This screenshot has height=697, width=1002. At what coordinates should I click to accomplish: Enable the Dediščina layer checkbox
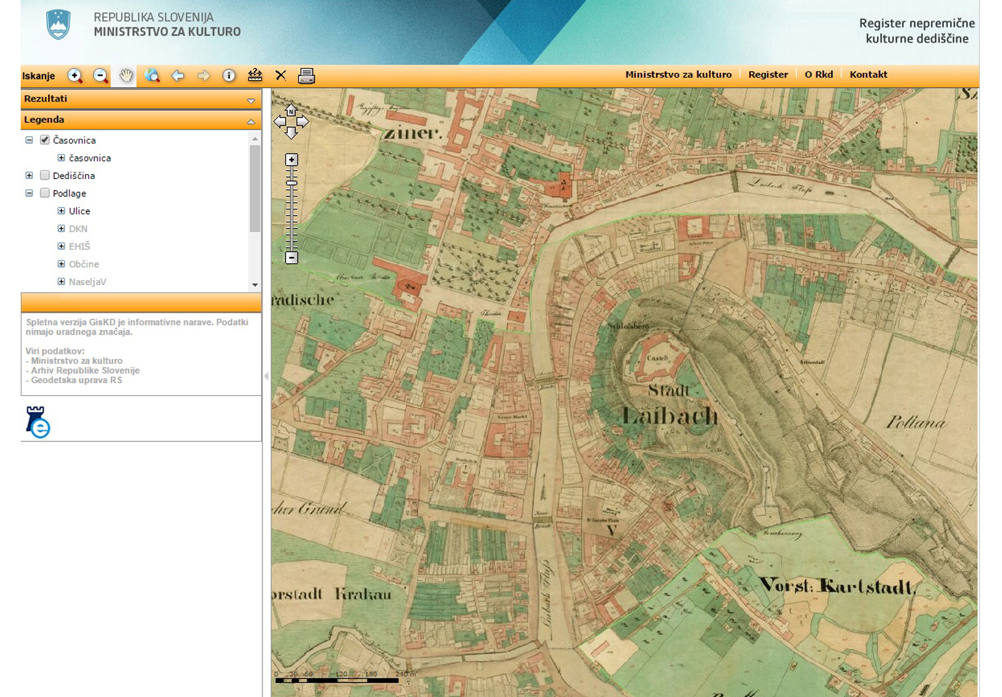[45, 176]
